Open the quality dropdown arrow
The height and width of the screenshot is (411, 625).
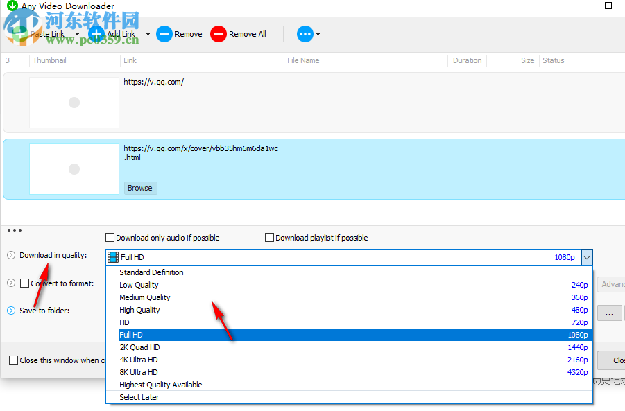click(586, 256)
